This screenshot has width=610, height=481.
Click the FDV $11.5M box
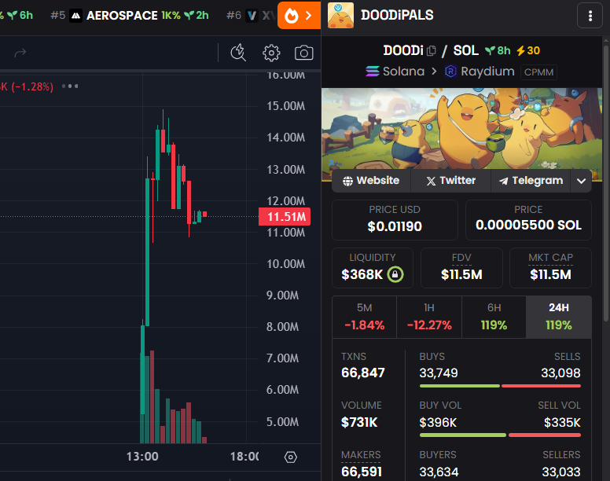tap(461, 268)
